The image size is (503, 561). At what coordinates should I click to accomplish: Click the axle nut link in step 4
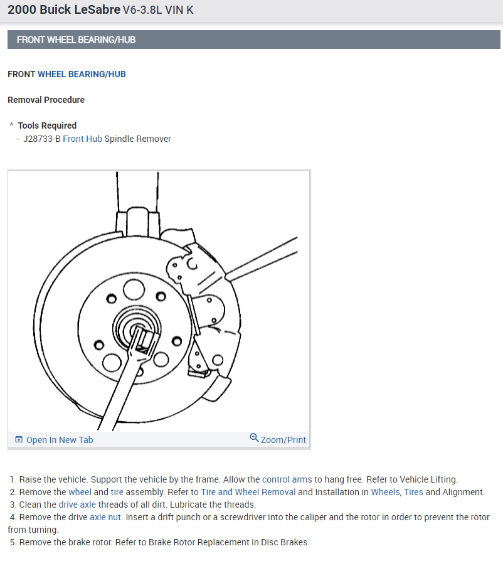[105, 517]
